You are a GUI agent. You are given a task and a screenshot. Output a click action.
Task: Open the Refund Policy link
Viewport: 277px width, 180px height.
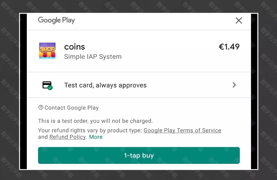click(x=67, y=137)
